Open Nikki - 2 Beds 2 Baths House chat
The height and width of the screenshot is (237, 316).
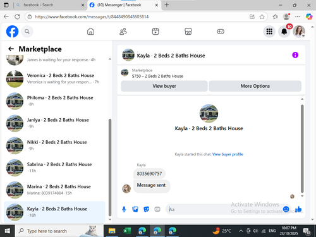(54, 145)
